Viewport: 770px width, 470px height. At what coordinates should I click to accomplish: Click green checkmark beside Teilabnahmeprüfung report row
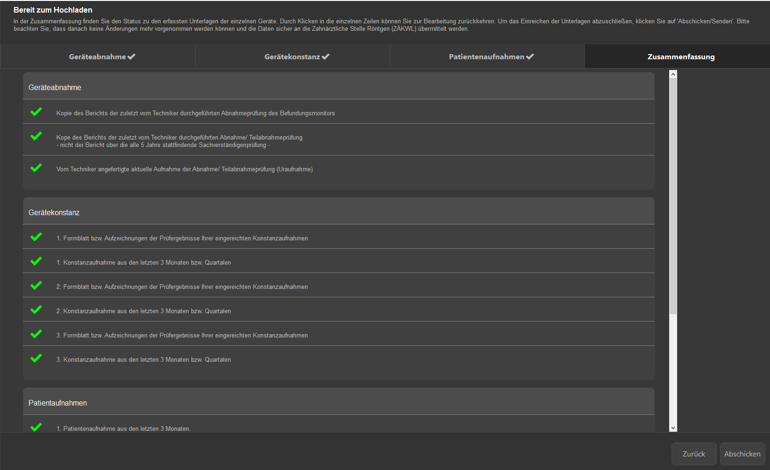(x=36, y=136)
